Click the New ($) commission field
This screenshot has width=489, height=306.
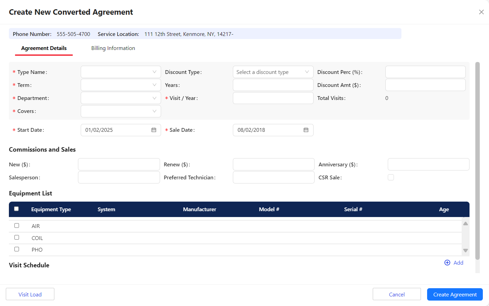[119, 164]
